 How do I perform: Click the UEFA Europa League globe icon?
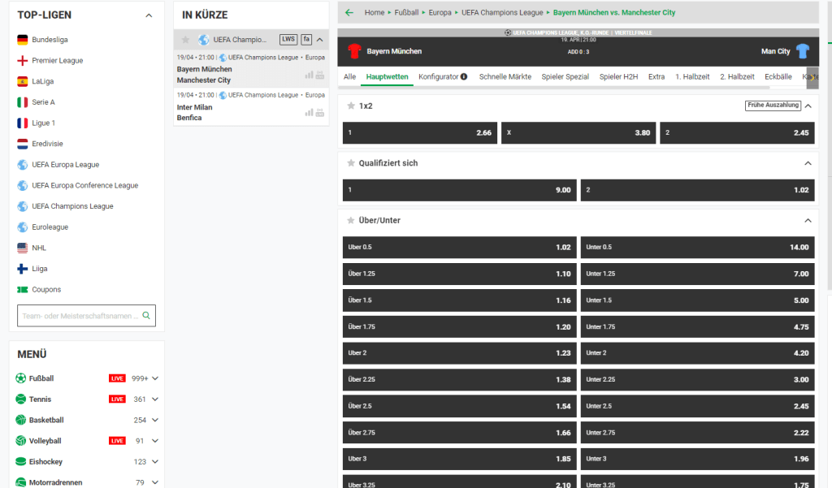[22, 165]
